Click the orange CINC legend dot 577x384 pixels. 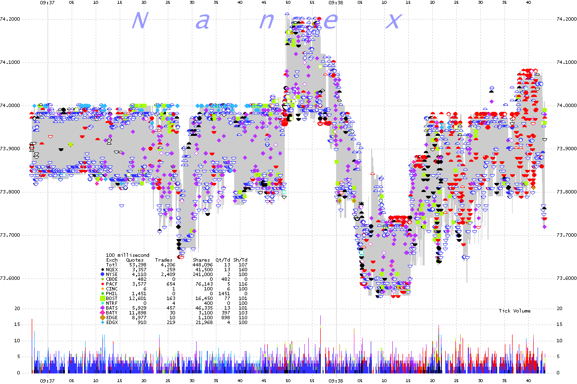(x=101, y=289)
